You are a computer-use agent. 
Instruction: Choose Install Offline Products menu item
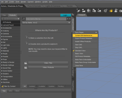[x=85, y=42]
